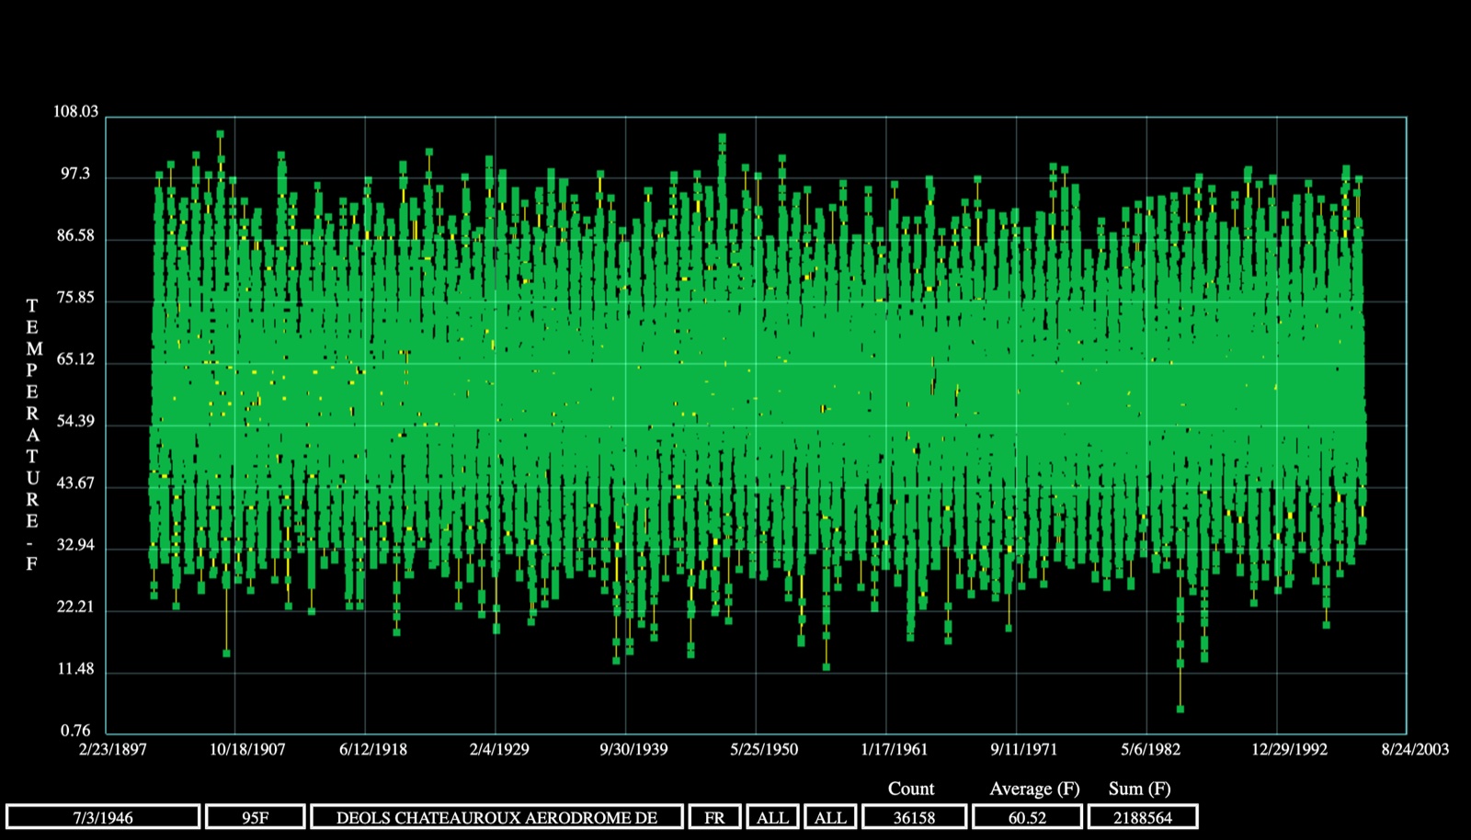Click the x-axis date 6/12/1918
Screen dimensions: 1471x840
point(373,749)
